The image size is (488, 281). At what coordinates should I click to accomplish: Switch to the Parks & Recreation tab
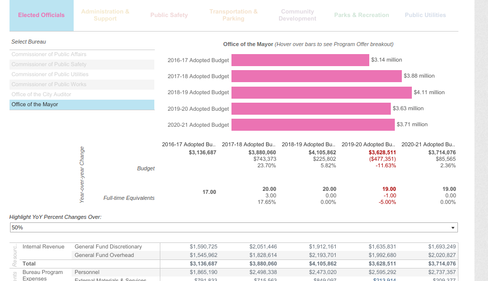point(361,15)
